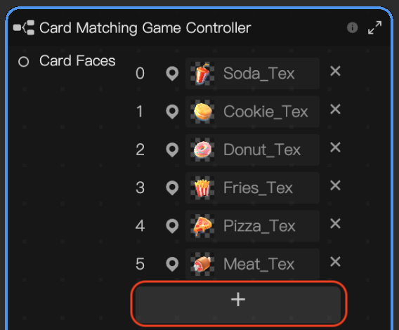Click locate pin for Meat_Tex

coord(172,264)
